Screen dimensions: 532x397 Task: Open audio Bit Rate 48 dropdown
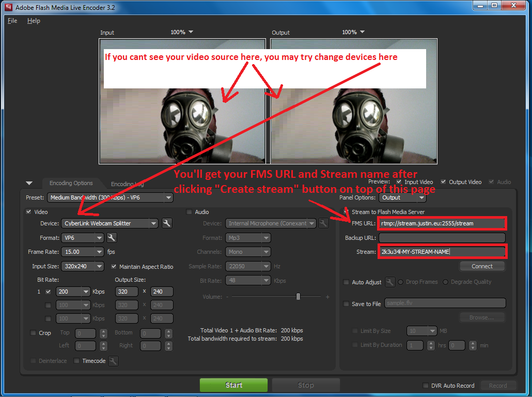point(248,281)
